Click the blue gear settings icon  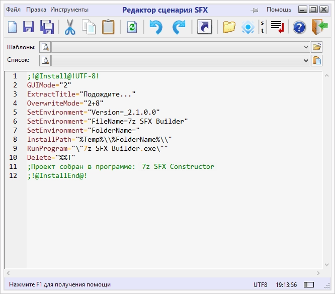[248, 27]
